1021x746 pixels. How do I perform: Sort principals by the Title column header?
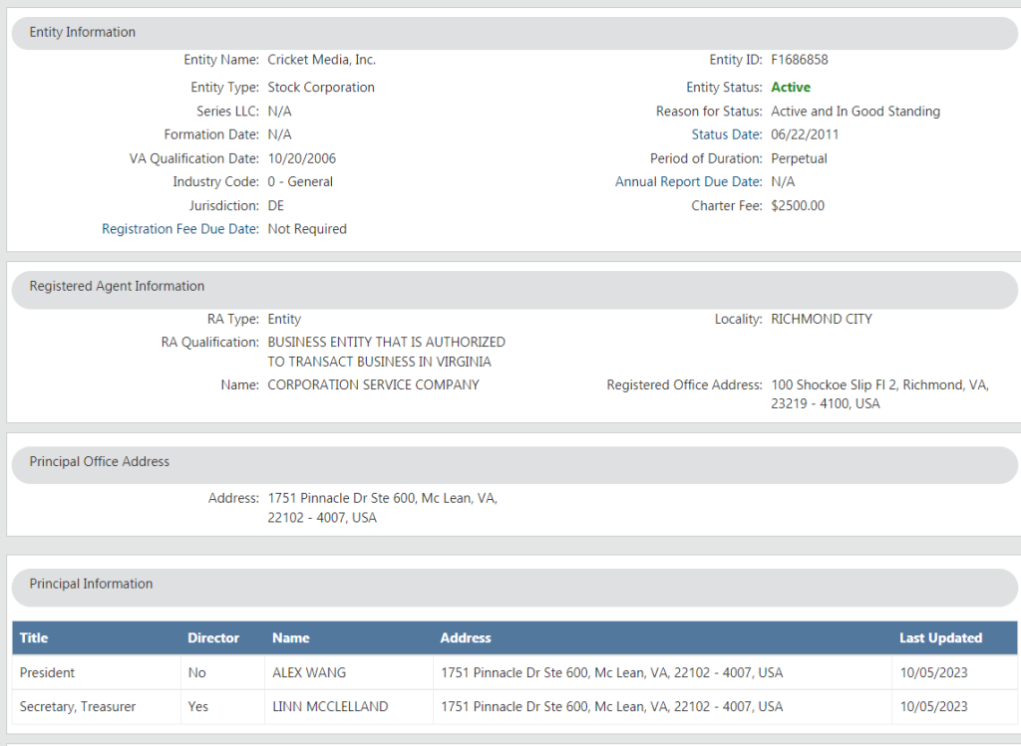click(x=34, y=637)
